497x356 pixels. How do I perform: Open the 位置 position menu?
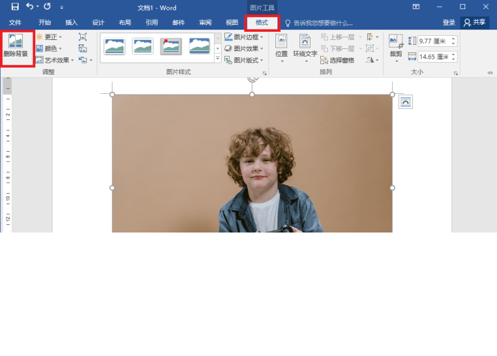(282, 48)
